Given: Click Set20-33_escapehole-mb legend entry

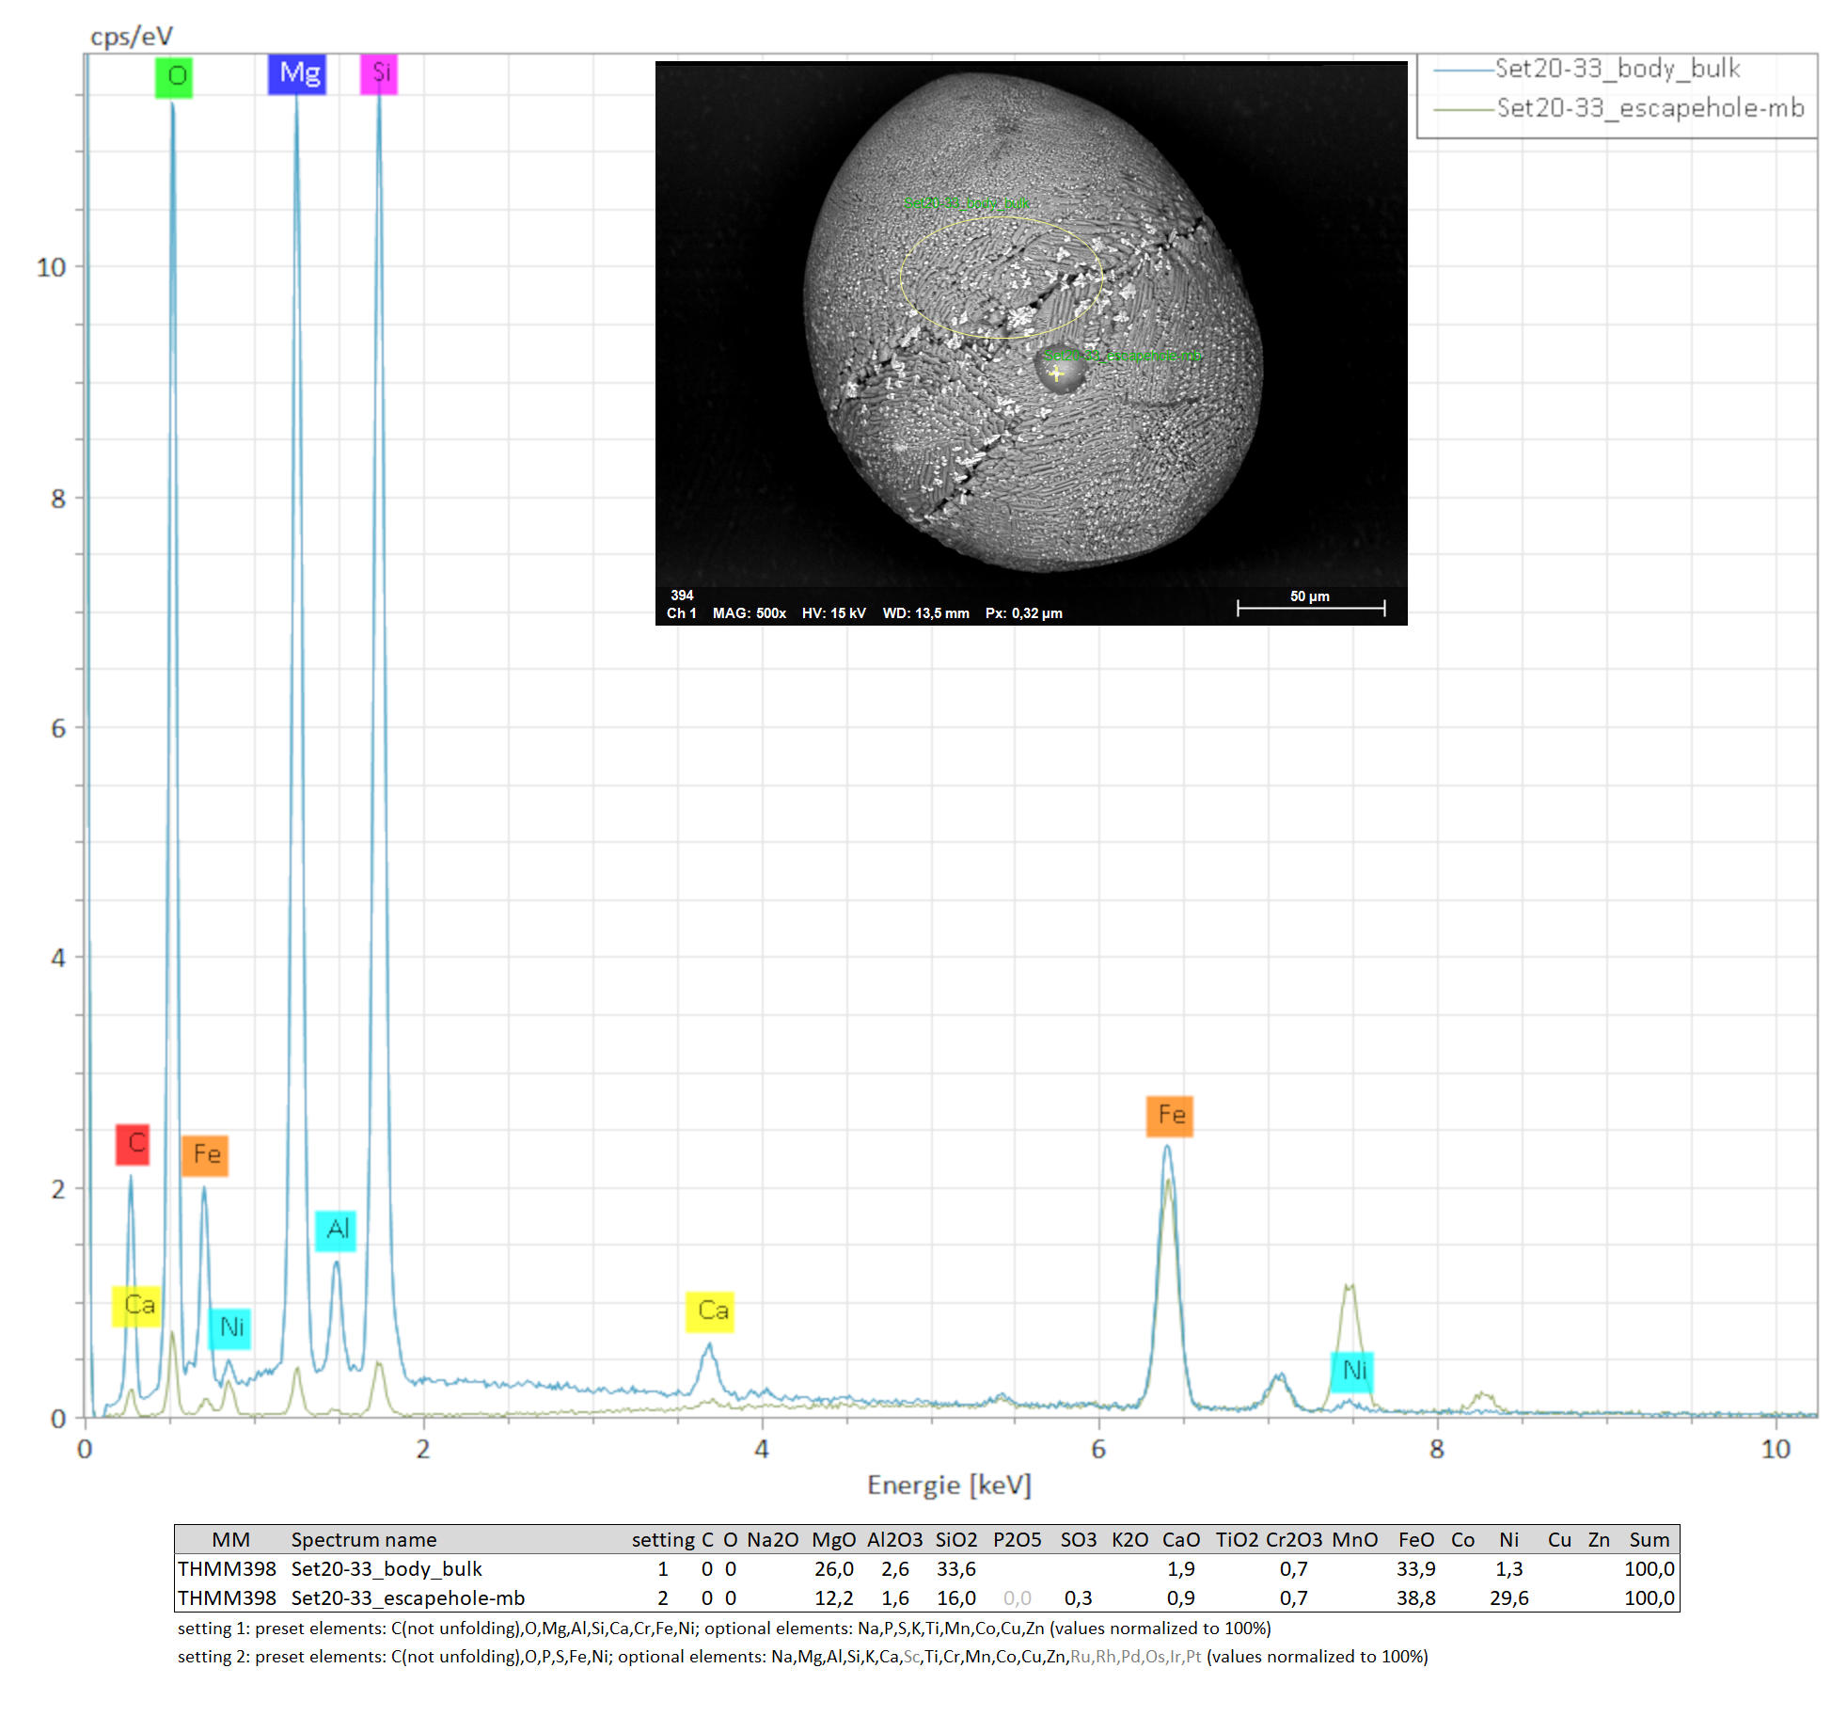Looking at the screenshot, I should point(1650,108).
